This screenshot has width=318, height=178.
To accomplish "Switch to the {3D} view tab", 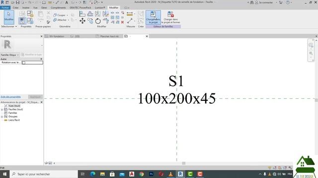I will click(77, 36).
